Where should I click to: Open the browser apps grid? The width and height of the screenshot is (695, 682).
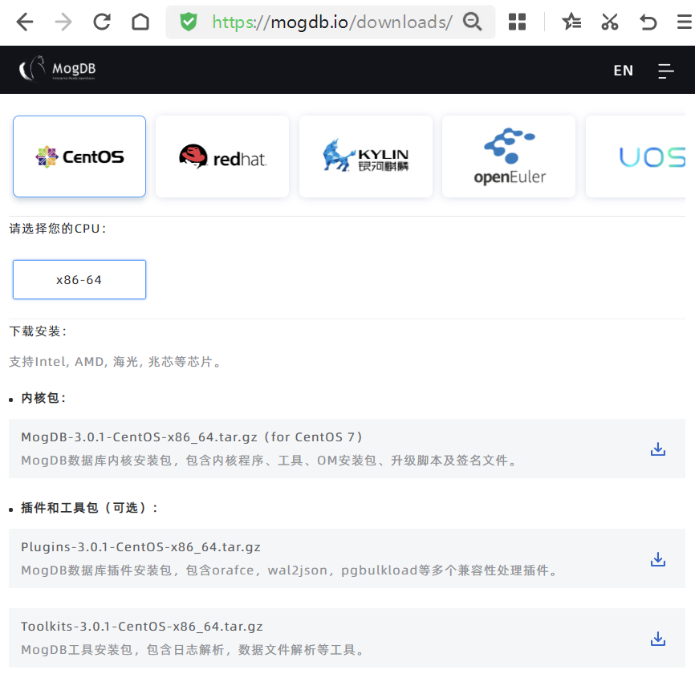(x=518, y=22)
